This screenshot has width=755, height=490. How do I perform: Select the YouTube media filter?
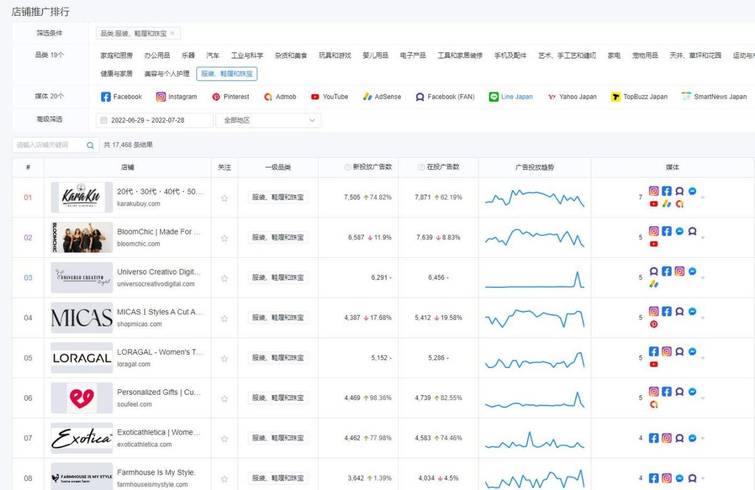pos(329,97)
